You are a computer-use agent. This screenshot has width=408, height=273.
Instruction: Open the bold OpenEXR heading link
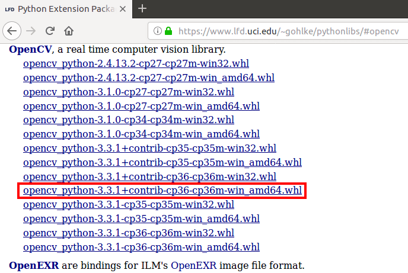pos(34,265)
